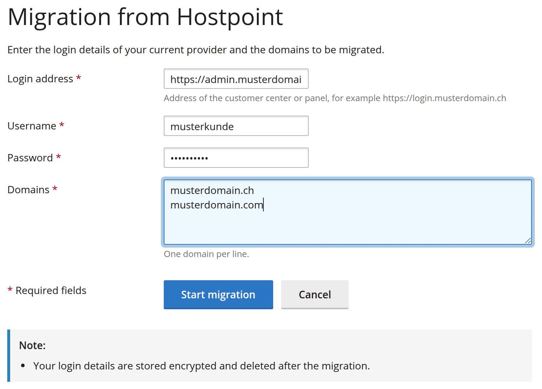Screen dimensions: 542x389
Task: Click the customer center address hint text
Action: [x=335, y=98]
